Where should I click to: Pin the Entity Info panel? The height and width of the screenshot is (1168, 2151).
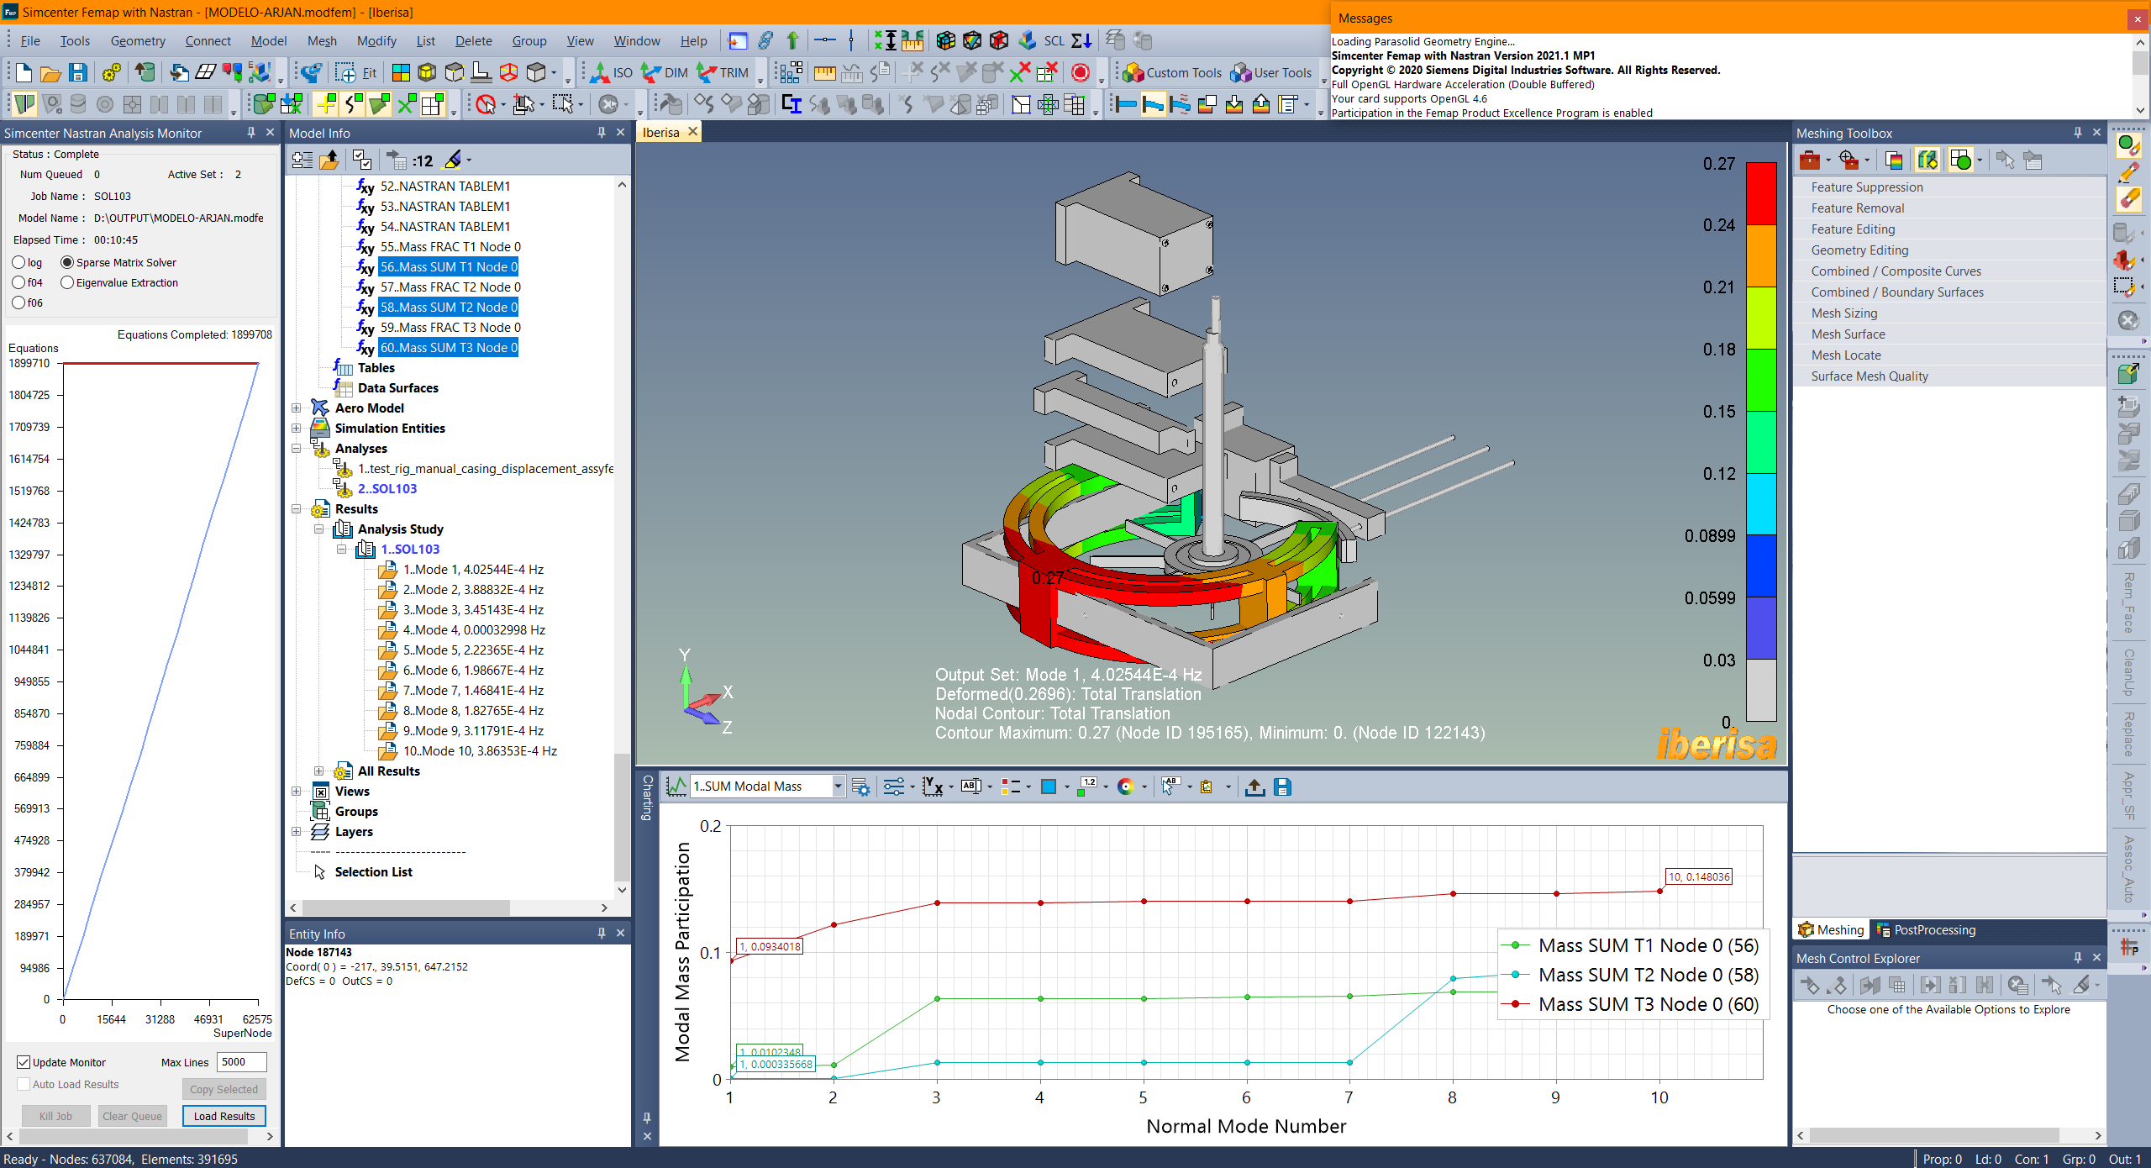point(602,933)
